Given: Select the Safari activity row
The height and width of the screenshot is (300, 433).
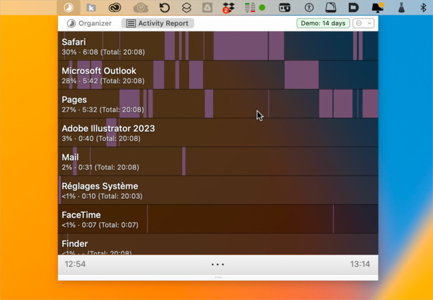Looking at the screenshot, I should point(218,46).
